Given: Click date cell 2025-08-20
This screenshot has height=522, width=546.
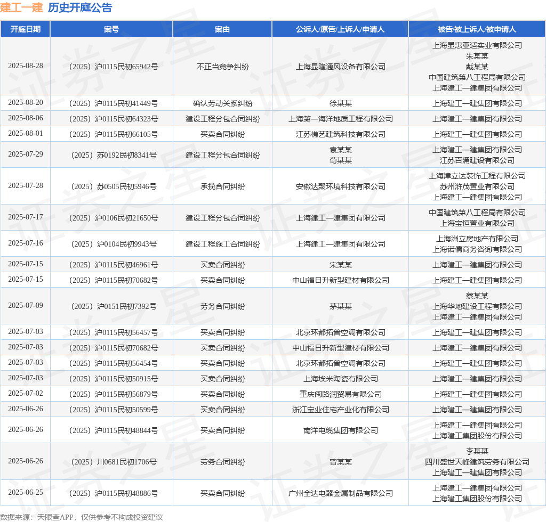Looking at the screenshot, I should point(26,103).
